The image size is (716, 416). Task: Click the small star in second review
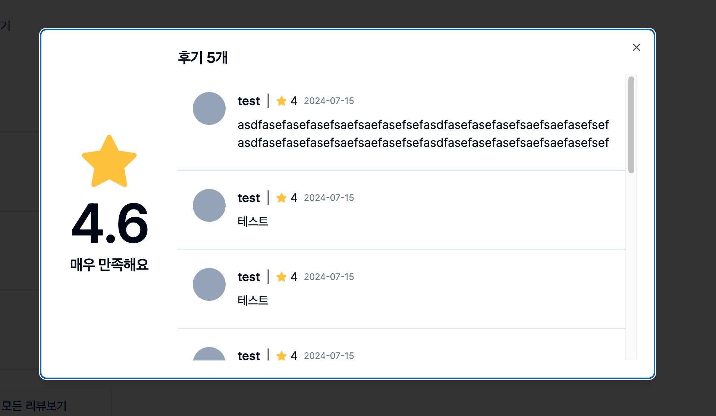pos(282,198)
